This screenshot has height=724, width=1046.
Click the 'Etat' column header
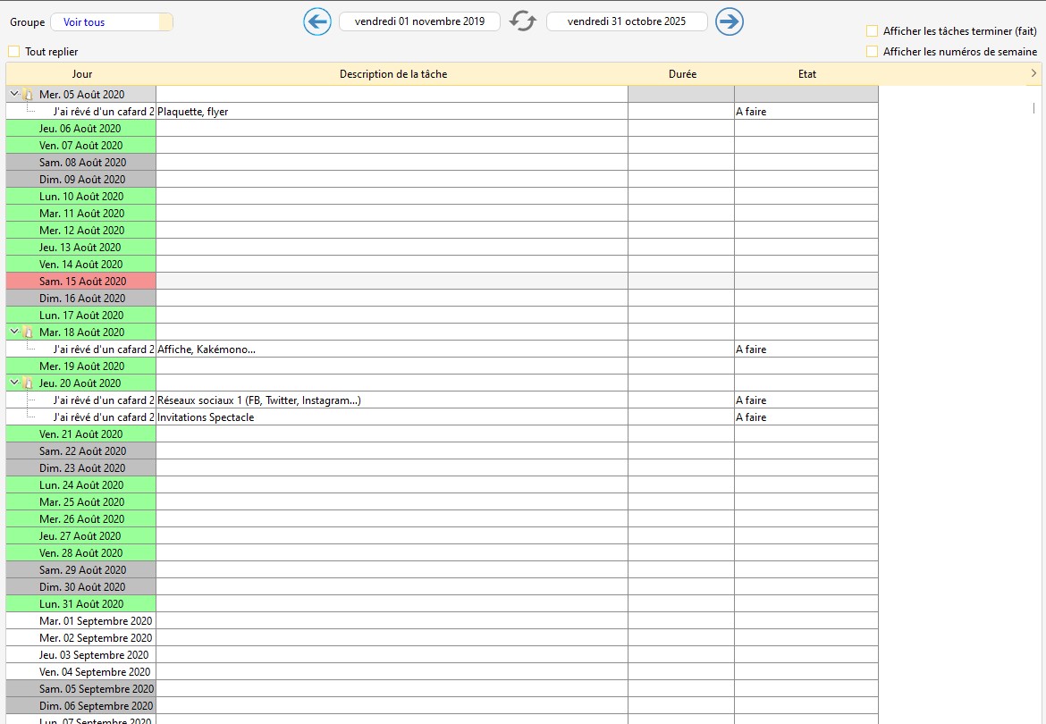806,74
